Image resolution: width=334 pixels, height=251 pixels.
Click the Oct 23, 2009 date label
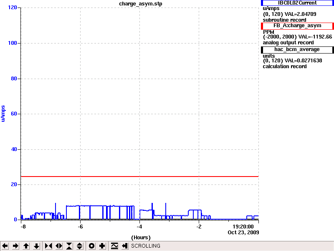(243, 233)
